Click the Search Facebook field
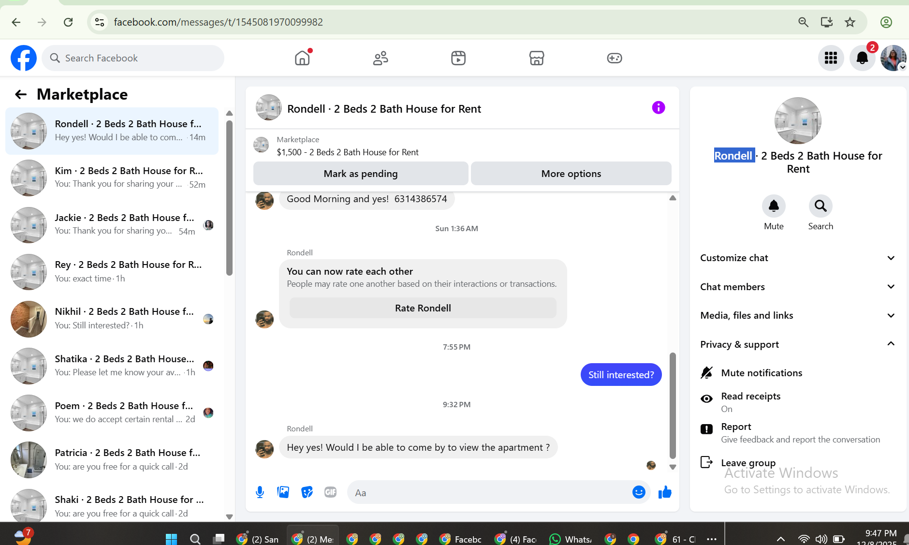The image size is (909, 545). tap(133, 58)
